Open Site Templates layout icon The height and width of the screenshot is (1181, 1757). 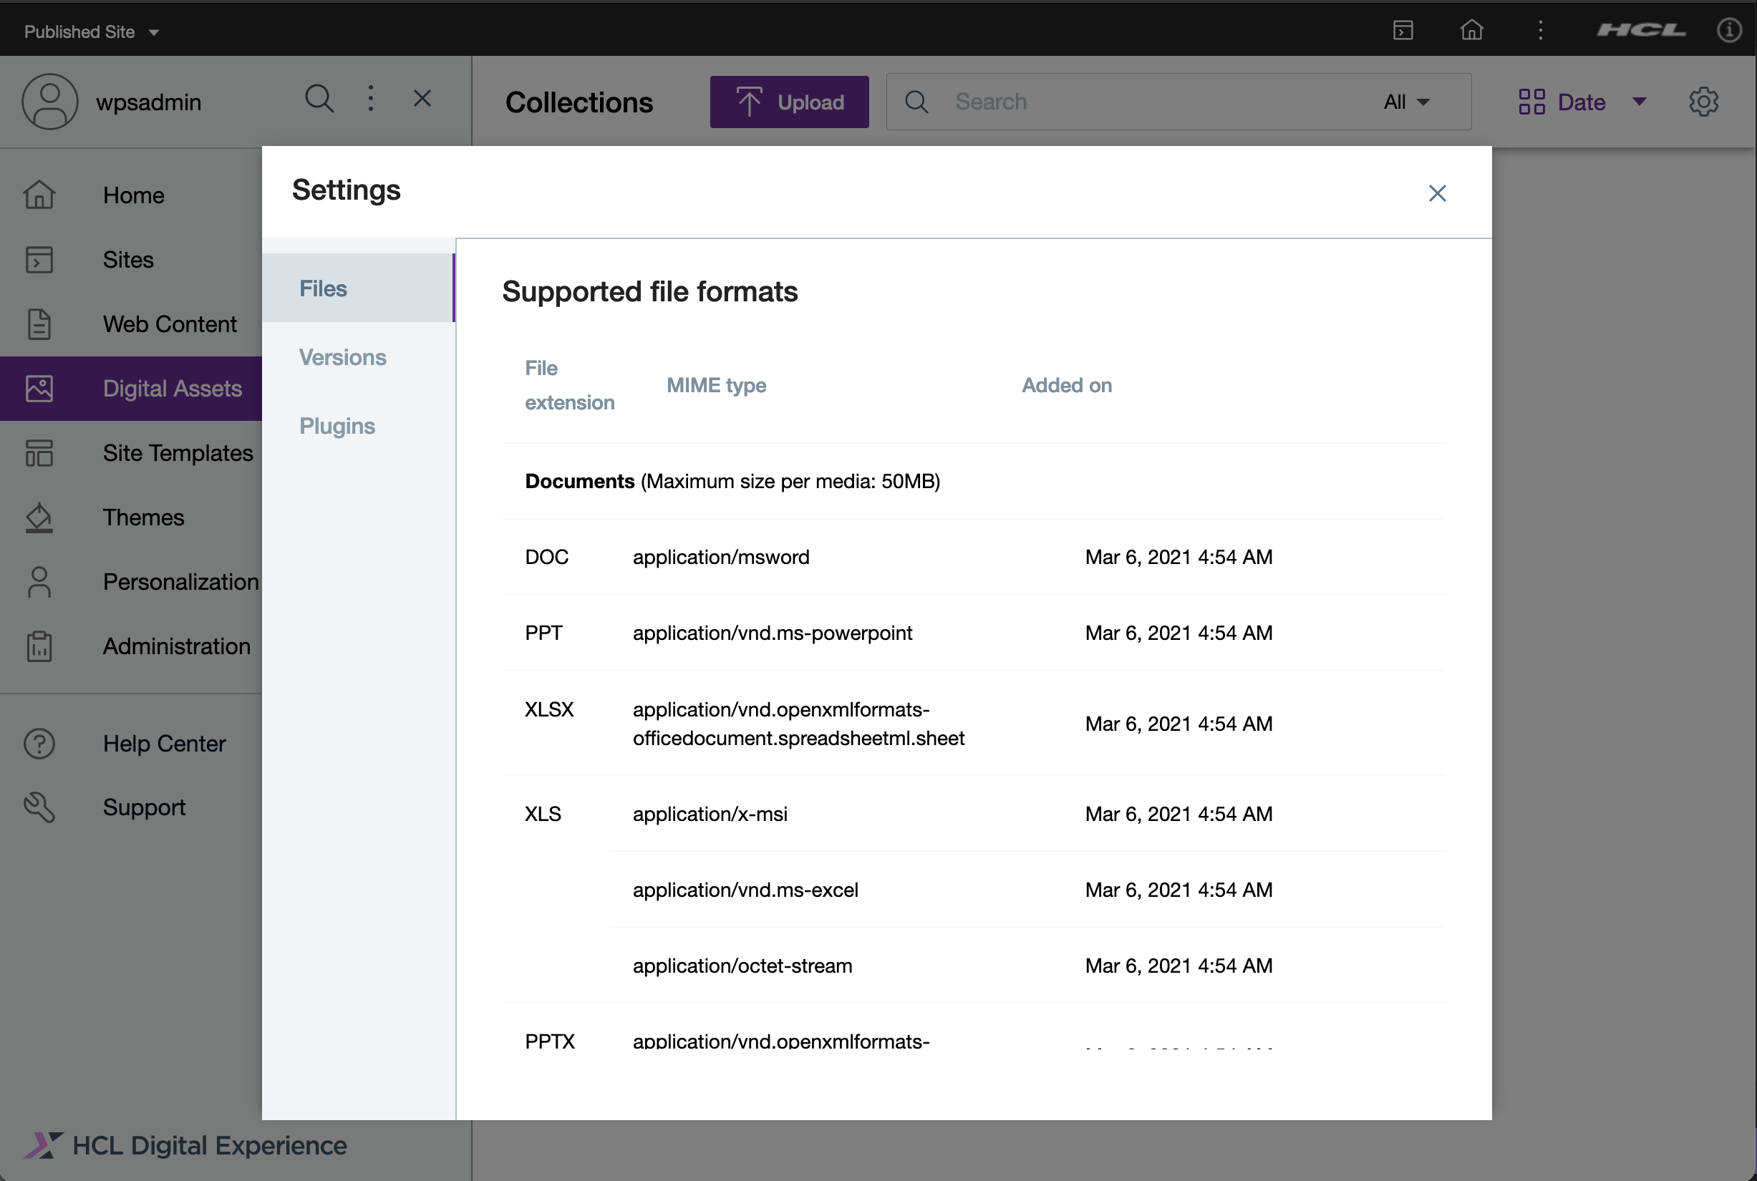[x=39, y=453]
